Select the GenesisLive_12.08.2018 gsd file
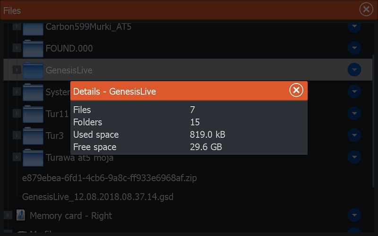The width and height of the screenshot is (378, 236). [101, 196]
